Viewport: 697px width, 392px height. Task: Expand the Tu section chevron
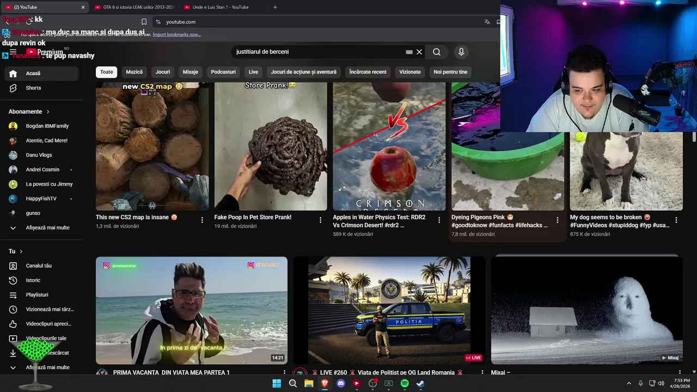coord(21,252)
